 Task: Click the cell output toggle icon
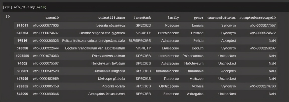point(8,17)
